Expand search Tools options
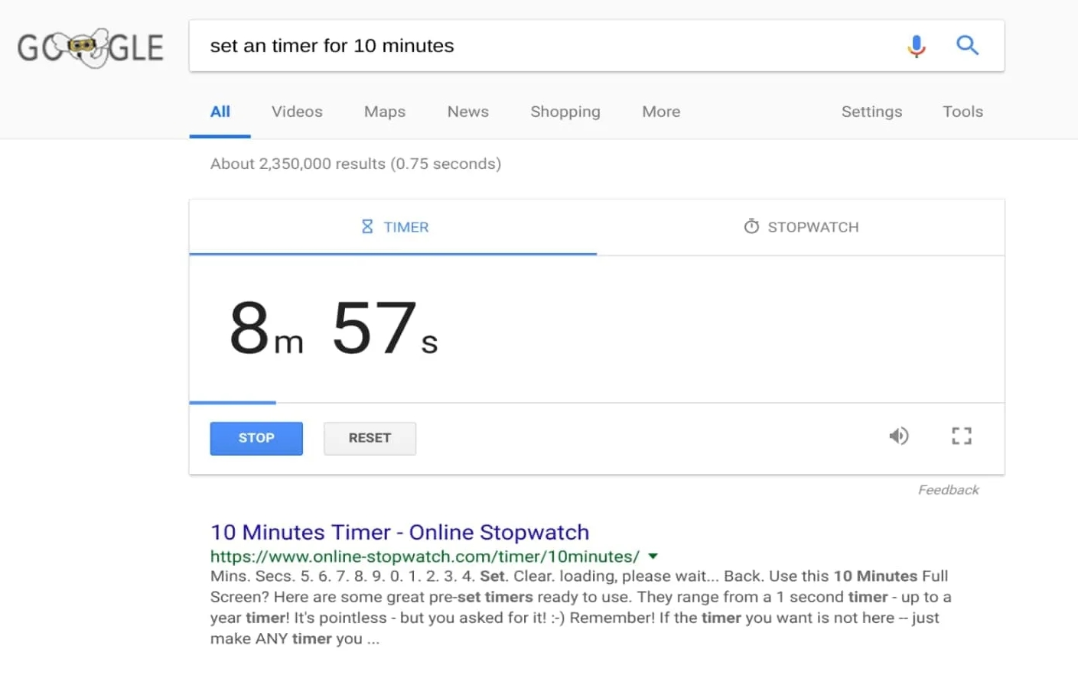Viewport: 1078px width, 678px height. pos(962,112)
